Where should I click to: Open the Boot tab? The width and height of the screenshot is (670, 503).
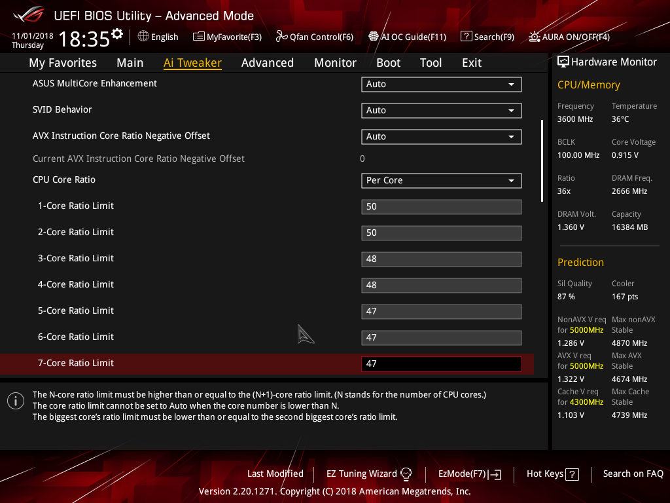point(389,63)
